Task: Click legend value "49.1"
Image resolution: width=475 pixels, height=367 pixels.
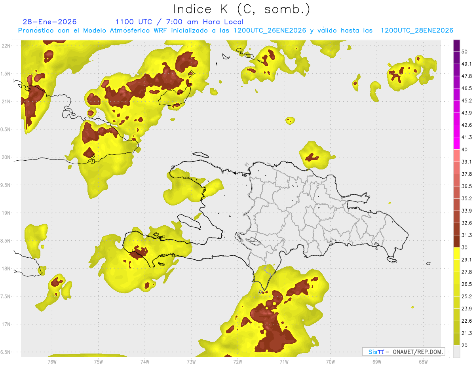Action: click(x=467, y=64)
